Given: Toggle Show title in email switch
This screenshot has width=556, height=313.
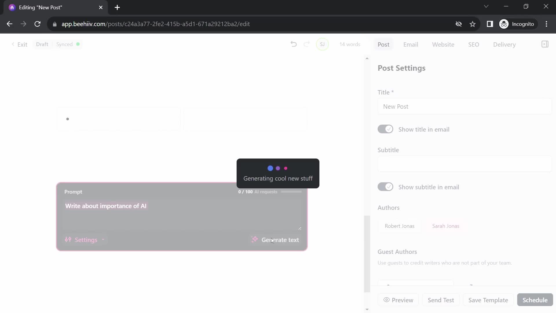Looking at the screenshot, I should tap(385, 129).
